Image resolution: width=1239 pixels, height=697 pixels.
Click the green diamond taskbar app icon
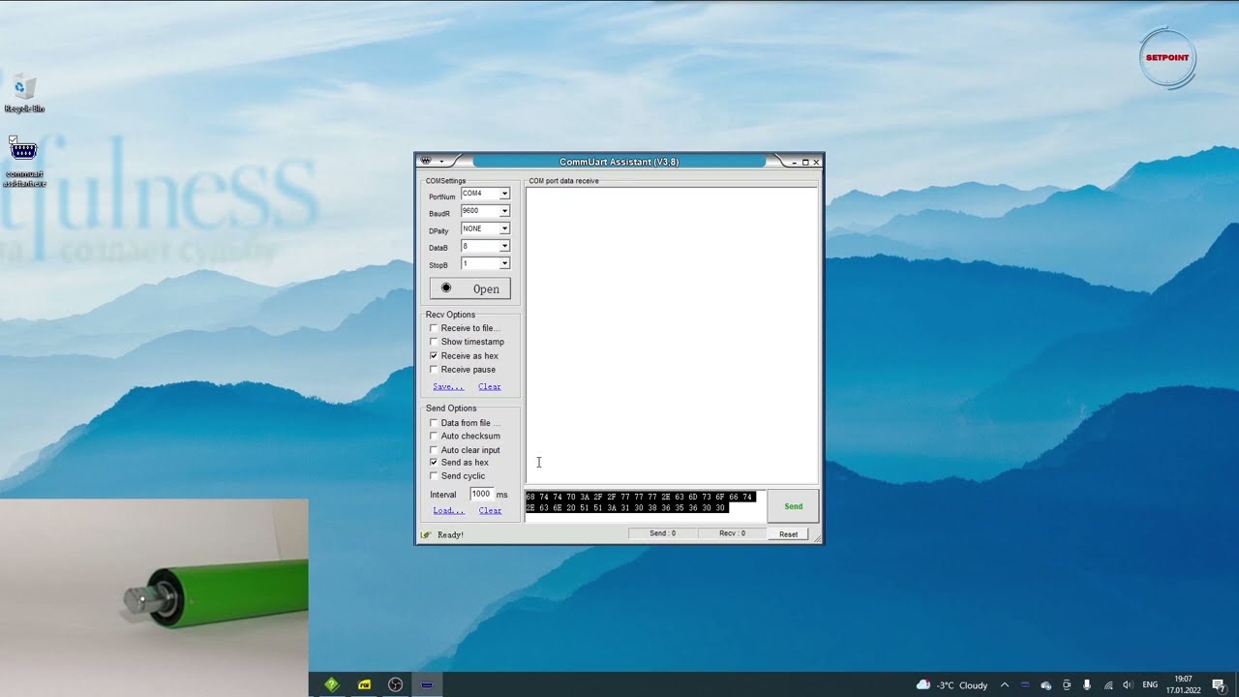(x=332, y=684)
